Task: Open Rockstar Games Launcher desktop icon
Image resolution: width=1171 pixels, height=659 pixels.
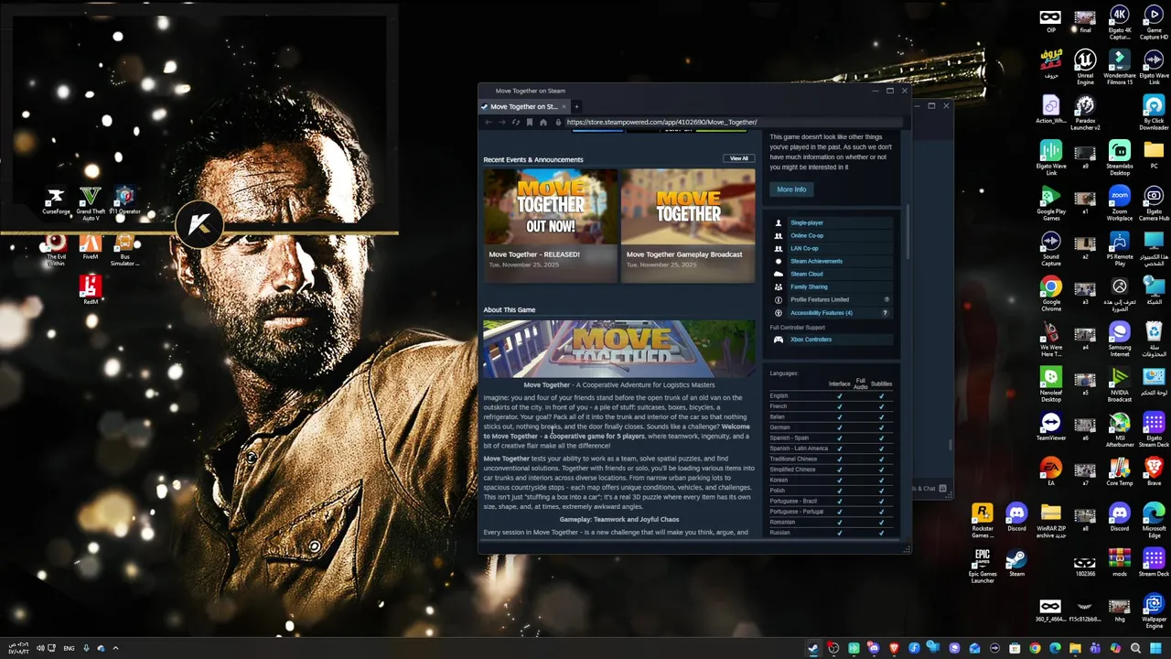Action: [x=983, y=519]
